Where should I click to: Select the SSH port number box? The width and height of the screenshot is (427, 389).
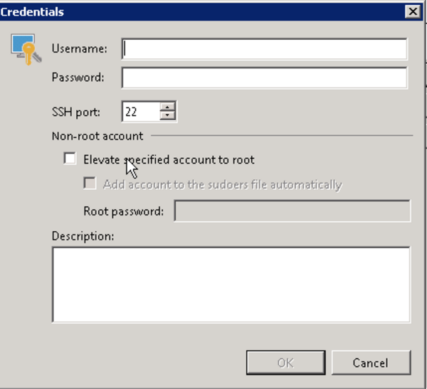click(140, 112)
